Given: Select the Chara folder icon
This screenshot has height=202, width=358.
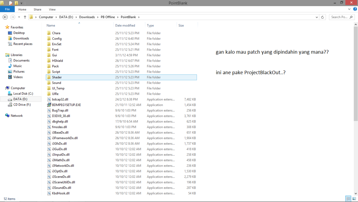Looking at the screenshot, I should click(x=49, y=33).
